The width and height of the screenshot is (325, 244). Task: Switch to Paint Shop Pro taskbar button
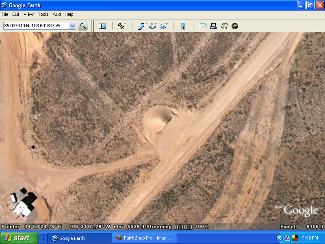[145, 238]
